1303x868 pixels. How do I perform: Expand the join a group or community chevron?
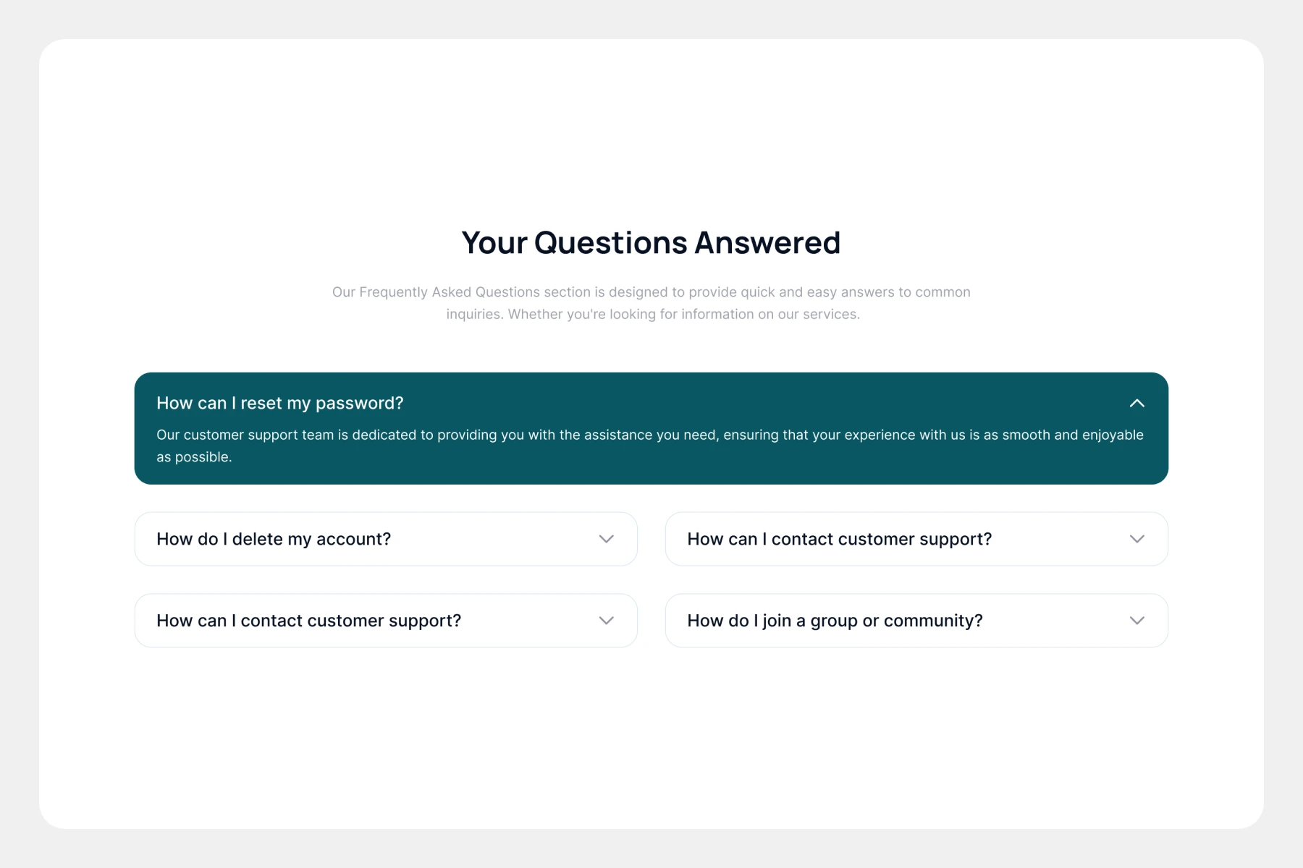[1137, 621]
